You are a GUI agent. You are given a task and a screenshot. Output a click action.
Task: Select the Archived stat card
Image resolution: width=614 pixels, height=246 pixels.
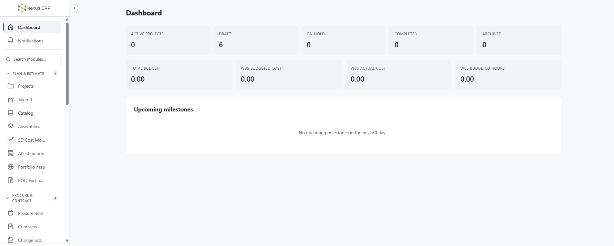[x=519, y=40]
